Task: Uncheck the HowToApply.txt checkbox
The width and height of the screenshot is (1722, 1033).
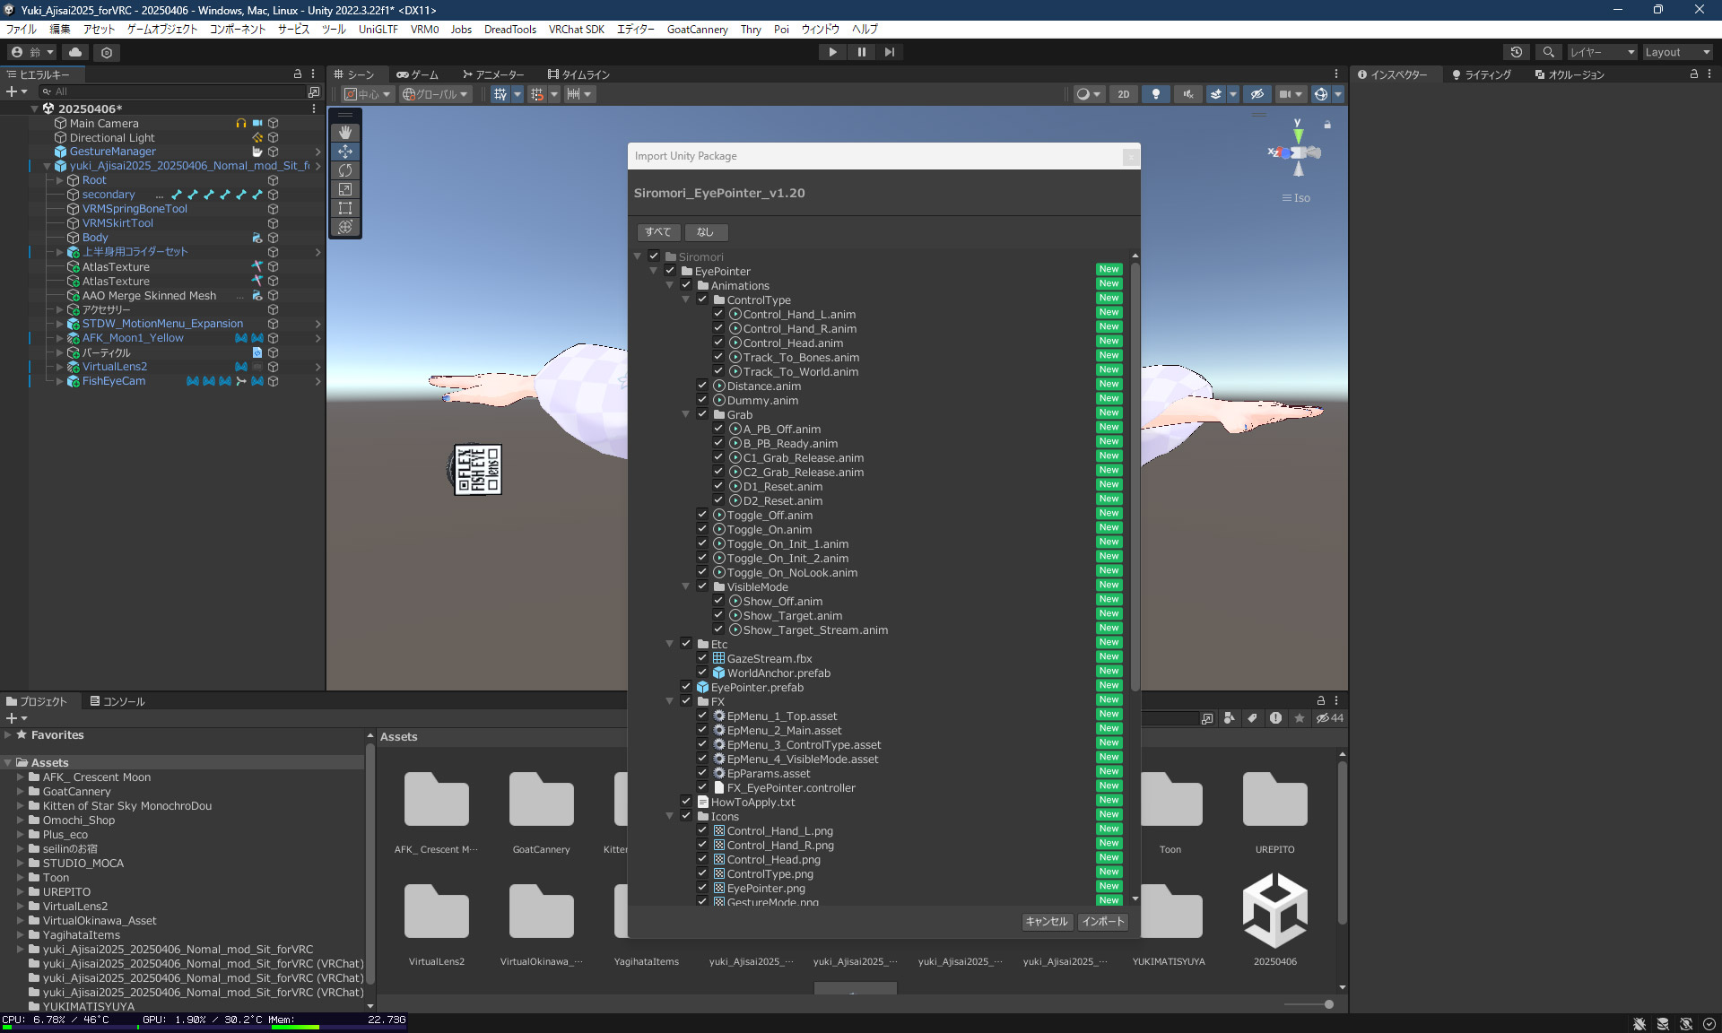Action: click(x=686, y=802)
